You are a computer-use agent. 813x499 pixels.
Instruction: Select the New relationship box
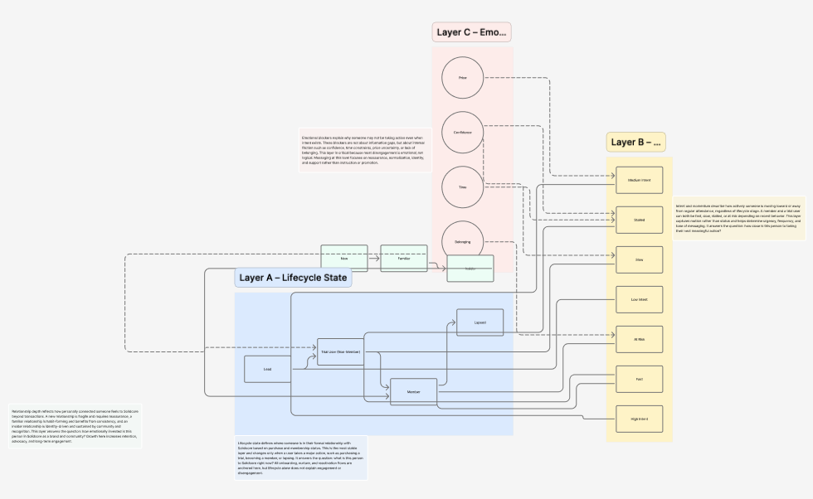[344, 259]
